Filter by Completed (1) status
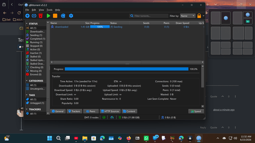 (x=36, y=39)
